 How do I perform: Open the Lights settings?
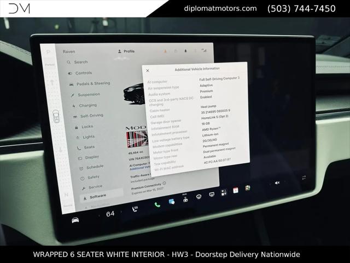pyautogui.click(x=85, y=137)
